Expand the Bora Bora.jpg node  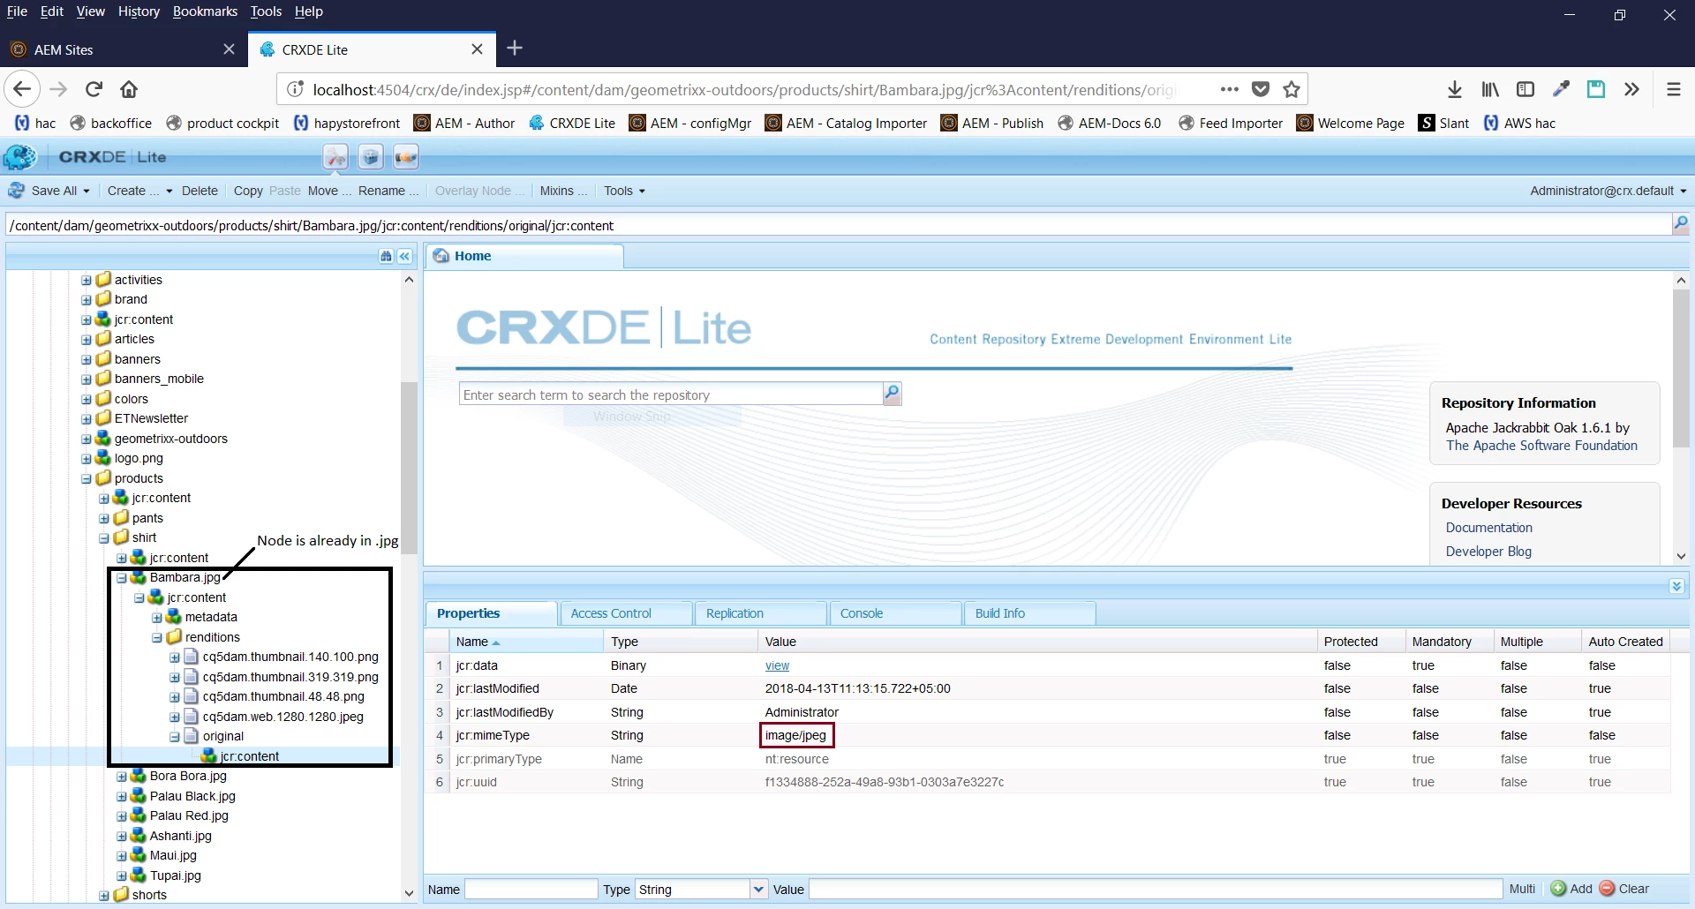click(122, 777)
